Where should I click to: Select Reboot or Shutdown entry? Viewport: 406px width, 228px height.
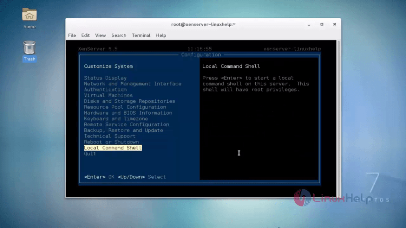pyautogui.click(x=111, y=142)
